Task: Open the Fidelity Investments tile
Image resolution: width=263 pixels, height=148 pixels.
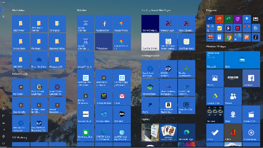Action: pos(187,69)
